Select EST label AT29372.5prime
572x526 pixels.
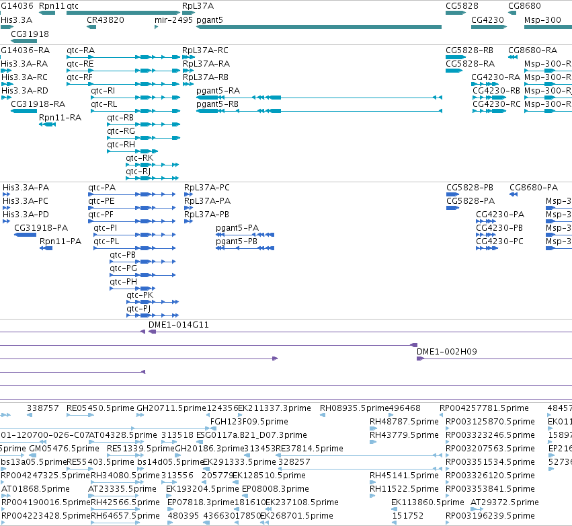point(505,502)
